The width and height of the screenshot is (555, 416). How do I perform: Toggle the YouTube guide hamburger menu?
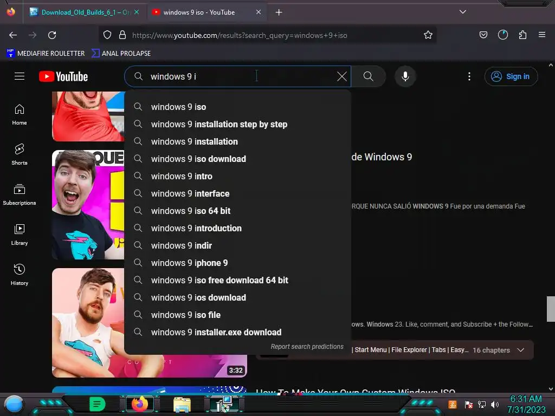[20, 76]
